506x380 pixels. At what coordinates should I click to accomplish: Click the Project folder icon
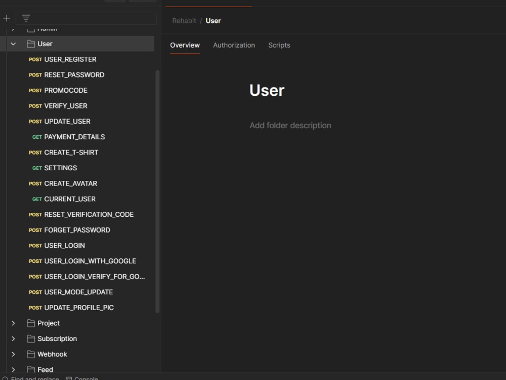[x=31, y=323]
